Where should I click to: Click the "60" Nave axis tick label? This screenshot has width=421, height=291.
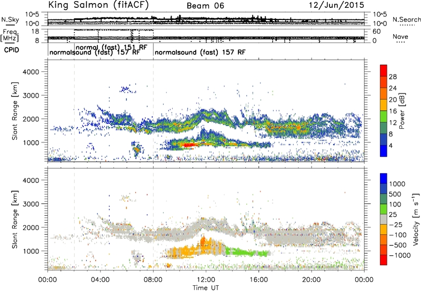377,32
